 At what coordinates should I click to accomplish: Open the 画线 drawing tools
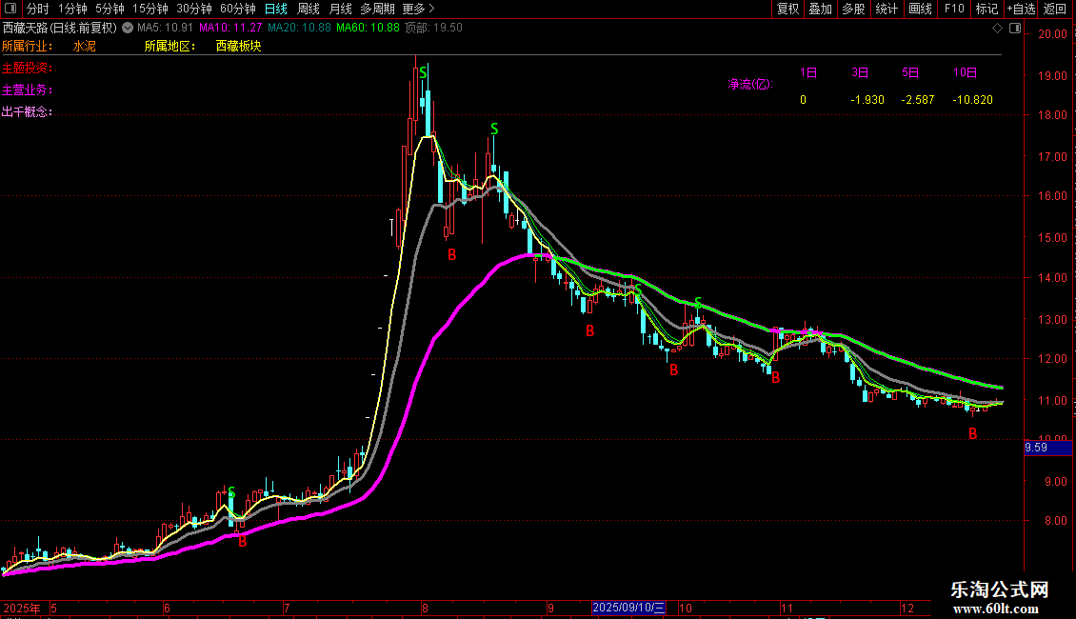[920, 9]
